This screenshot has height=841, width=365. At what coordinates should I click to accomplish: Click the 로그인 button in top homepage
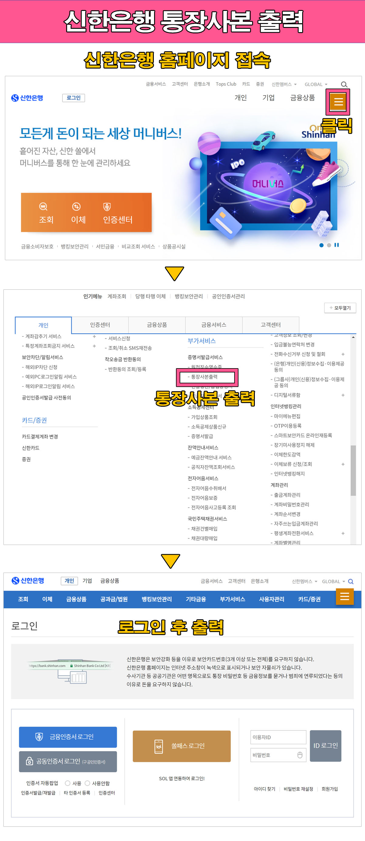[x=73, y=98]
